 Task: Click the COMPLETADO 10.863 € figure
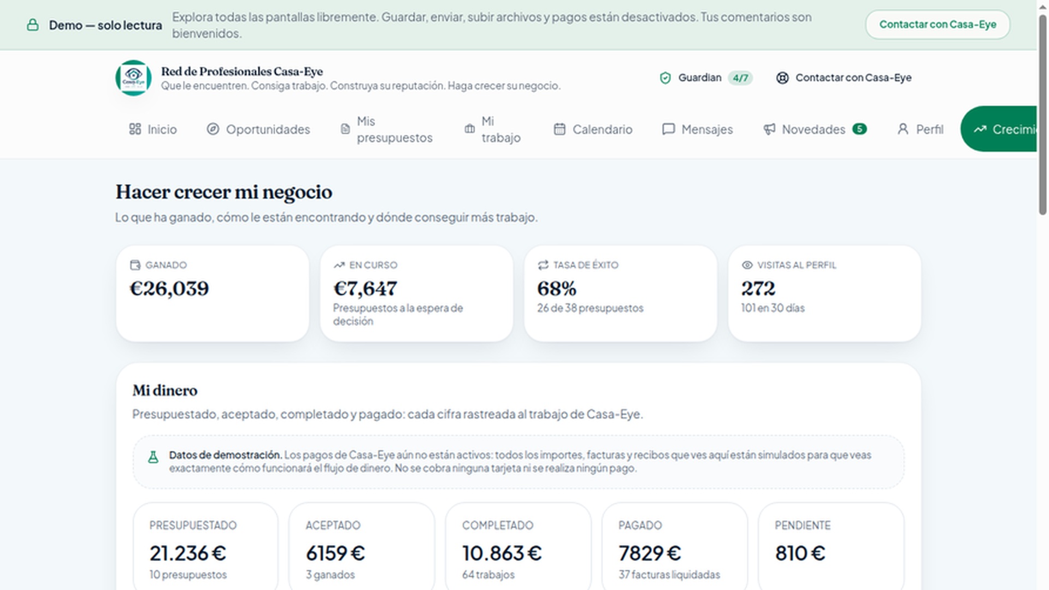502,553
